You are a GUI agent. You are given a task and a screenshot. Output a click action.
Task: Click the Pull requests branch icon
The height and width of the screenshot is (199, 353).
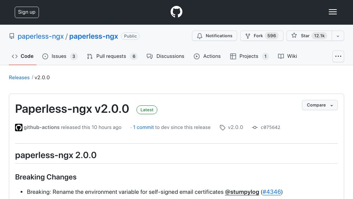[x=90, y=56]
